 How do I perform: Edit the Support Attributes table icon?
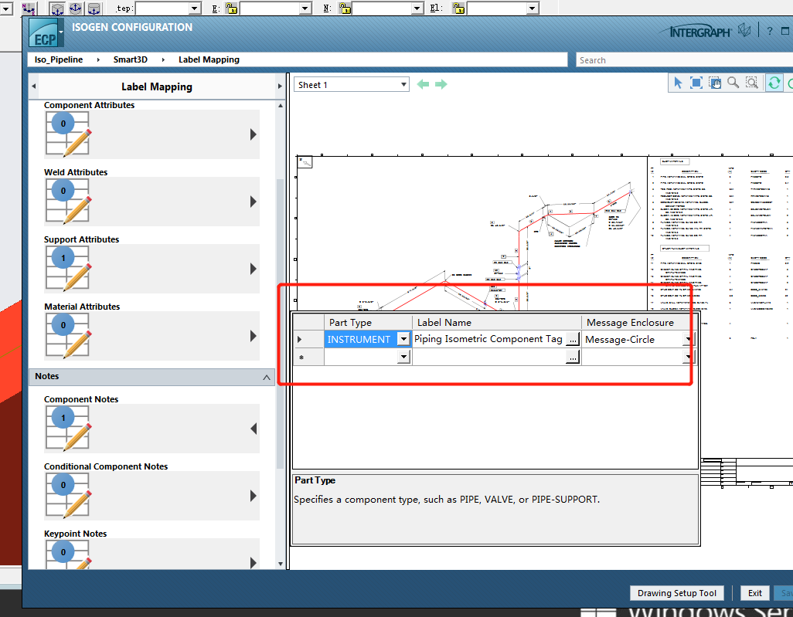pos(68,268)
